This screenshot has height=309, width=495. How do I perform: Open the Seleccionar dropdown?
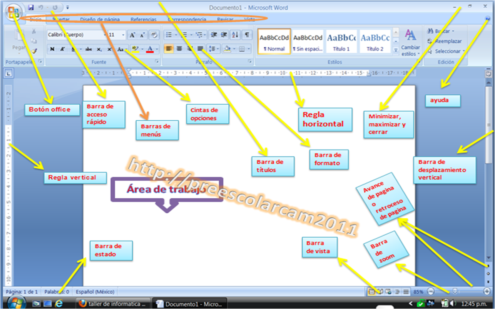coord(446,51)
